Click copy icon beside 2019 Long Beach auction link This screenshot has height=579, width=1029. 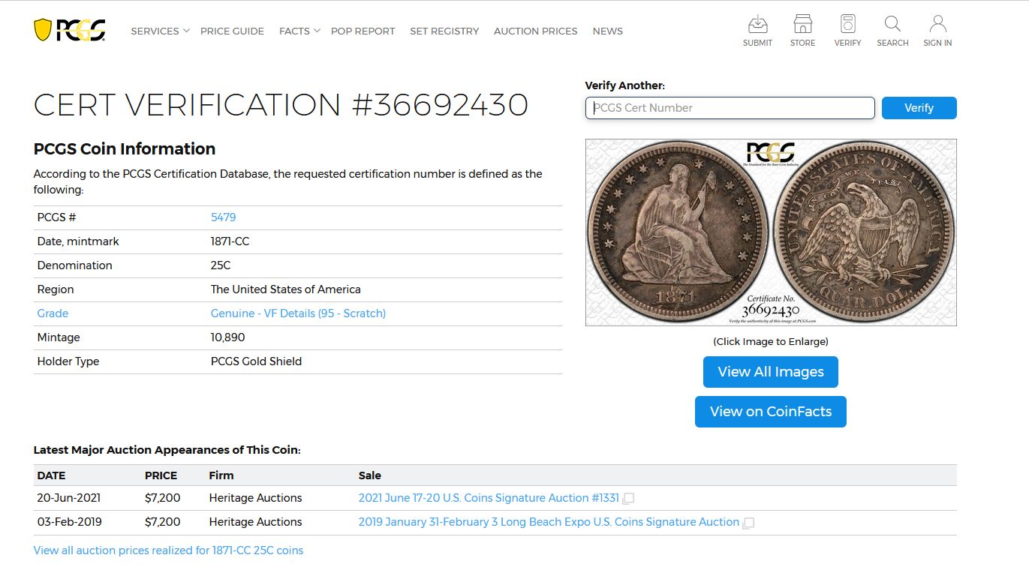tap(748, 523)
